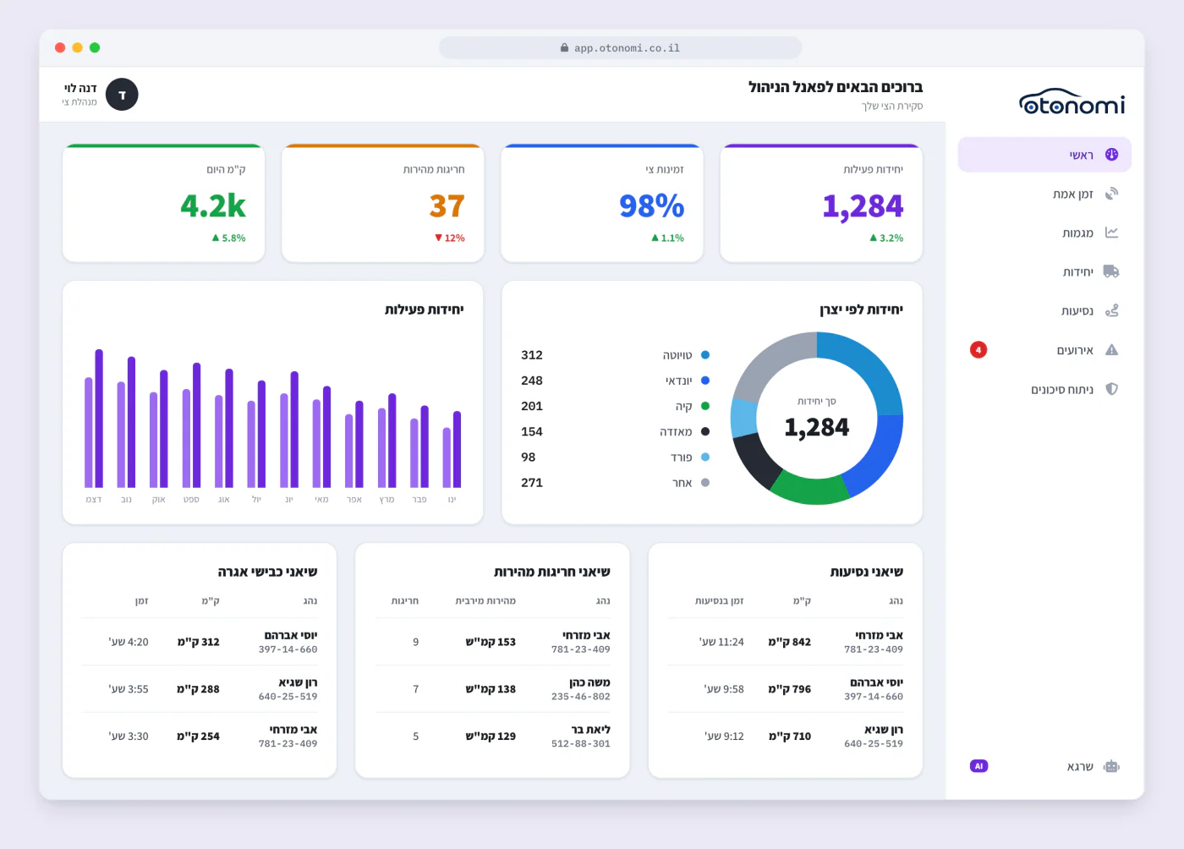1184x849 pixels.
Task: Launch the robot icon beside שרגא
Action: [x=1111, y=766]
